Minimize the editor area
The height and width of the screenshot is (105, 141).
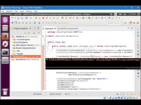point(128,28)
